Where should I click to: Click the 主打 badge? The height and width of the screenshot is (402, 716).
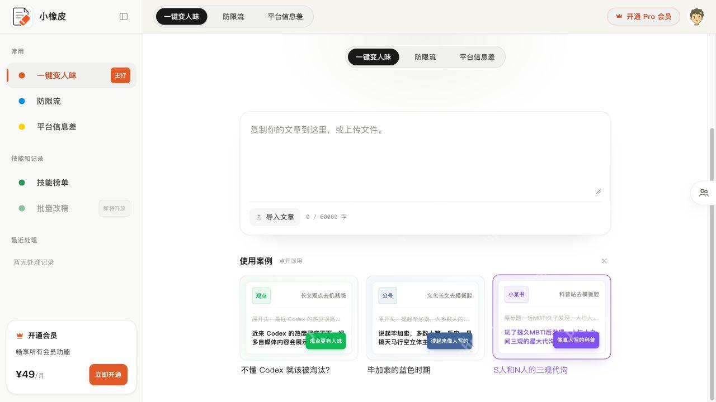120,75
